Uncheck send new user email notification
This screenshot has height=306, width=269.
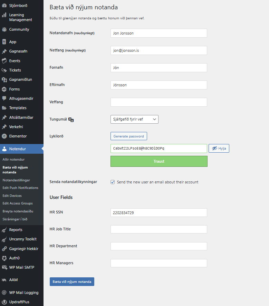pos(113,182)
